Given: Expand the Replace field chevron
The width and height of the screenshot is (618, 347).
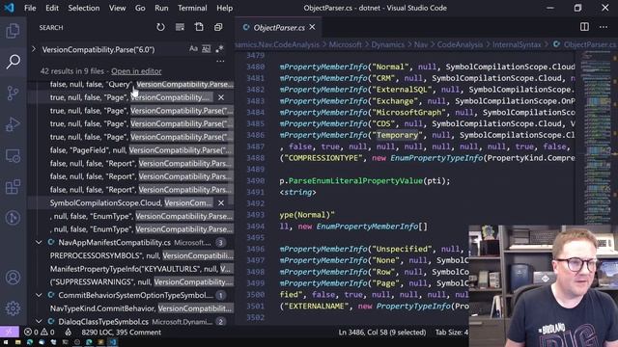Looking at the screenshot, I should (34, 49).
